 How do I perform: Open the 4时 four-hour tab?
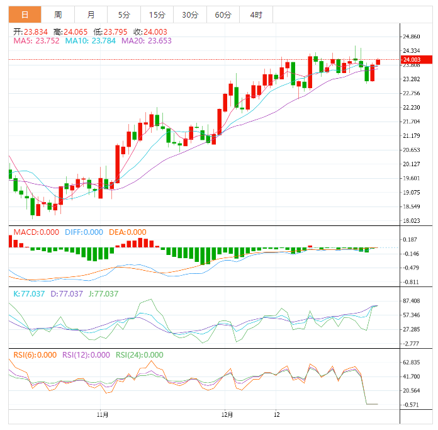[x=256, y=14]
